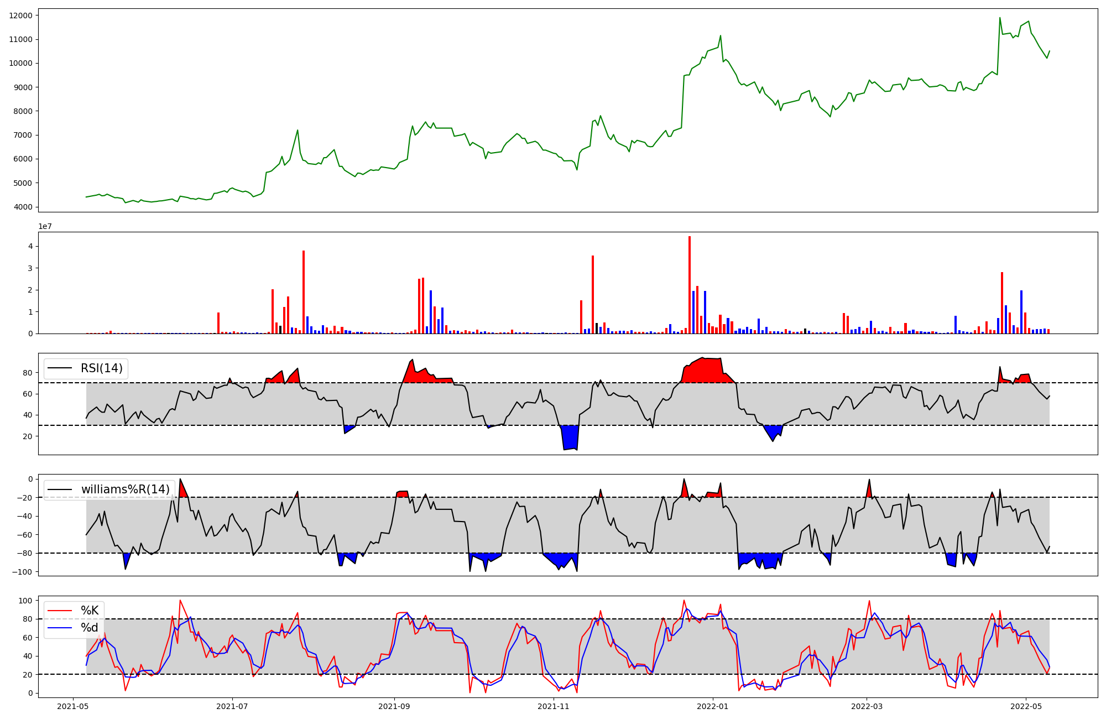Click the 2021-05 x-axis date label
The image size is (1106, 719).
[x=73, y=706]
